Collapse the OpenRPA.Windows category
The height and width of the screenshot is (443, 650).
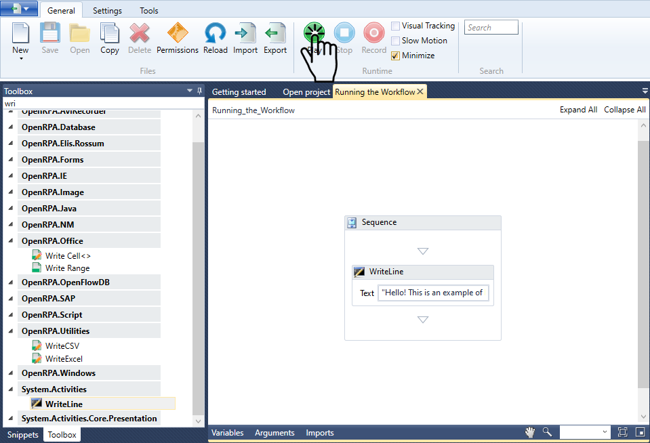click(11, 373)
